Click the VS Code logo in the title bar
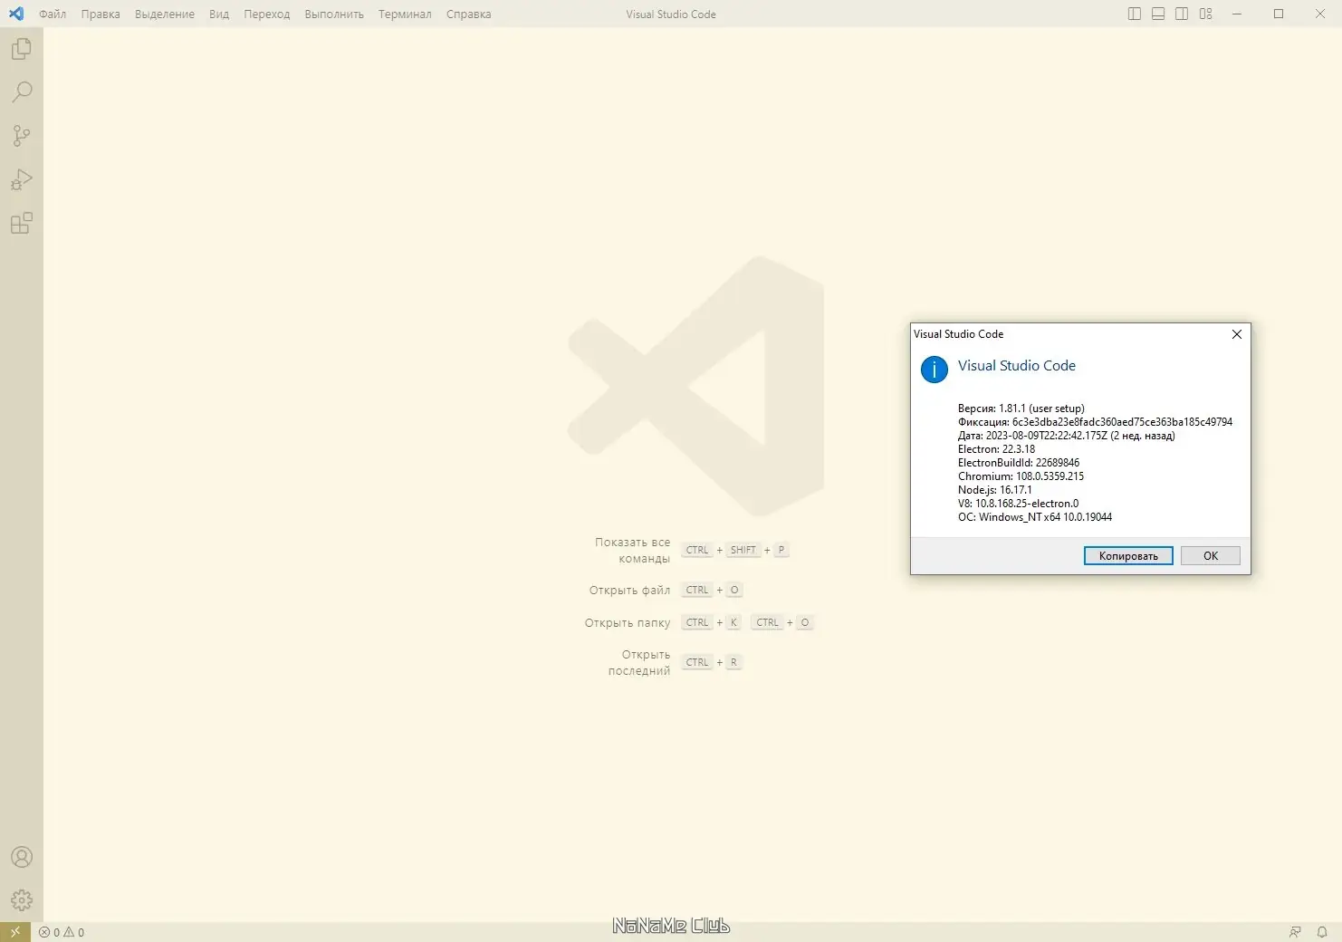This screenshot has width=1342, height=942. [15, 14]
